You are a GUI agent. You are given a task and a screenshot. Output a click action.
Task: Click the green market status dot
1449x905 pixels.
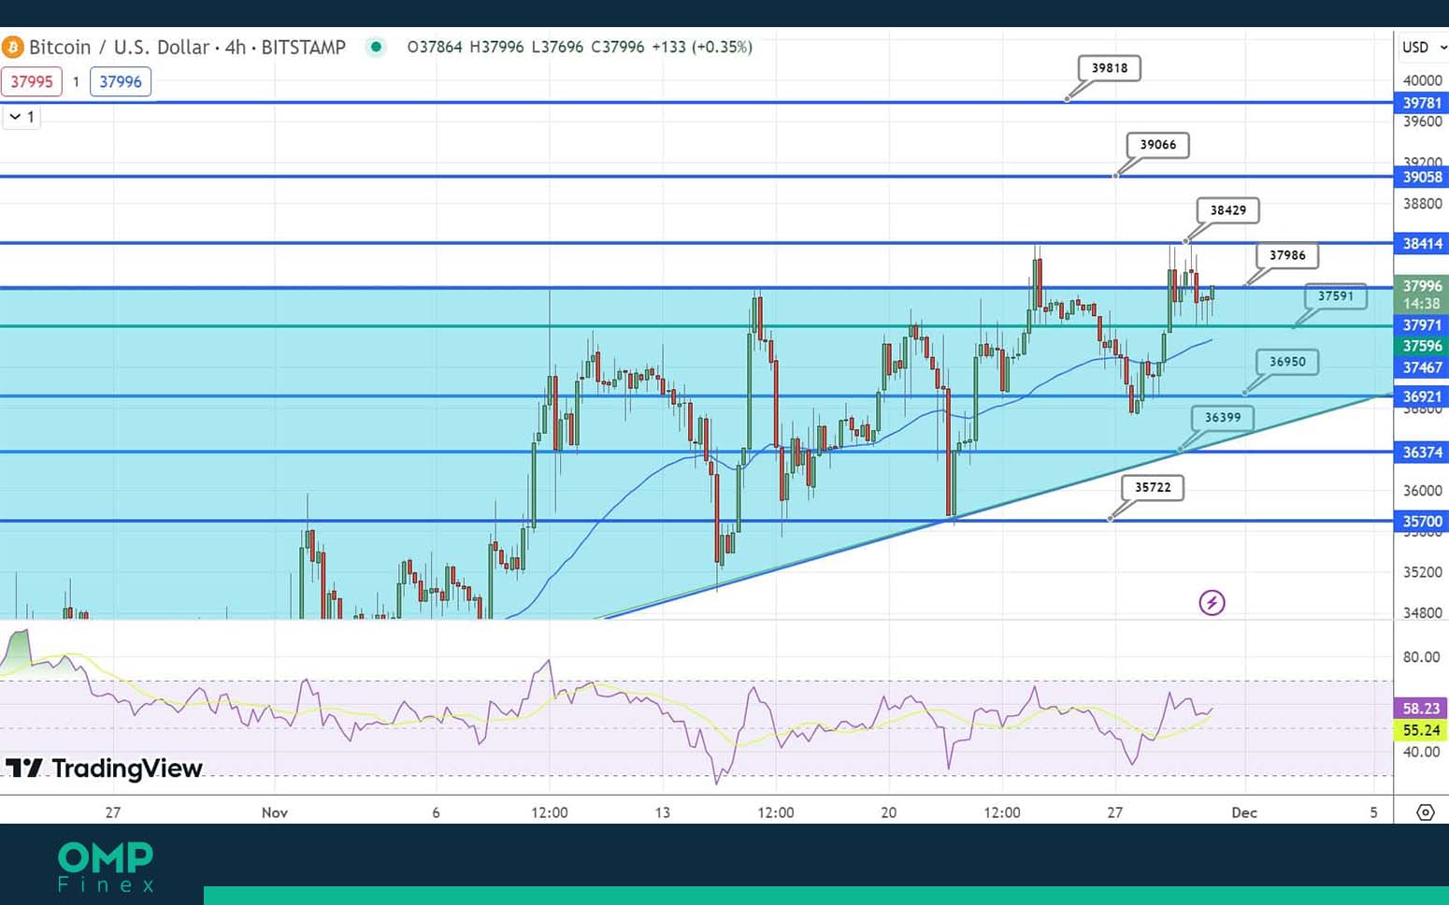click(376, 47)
